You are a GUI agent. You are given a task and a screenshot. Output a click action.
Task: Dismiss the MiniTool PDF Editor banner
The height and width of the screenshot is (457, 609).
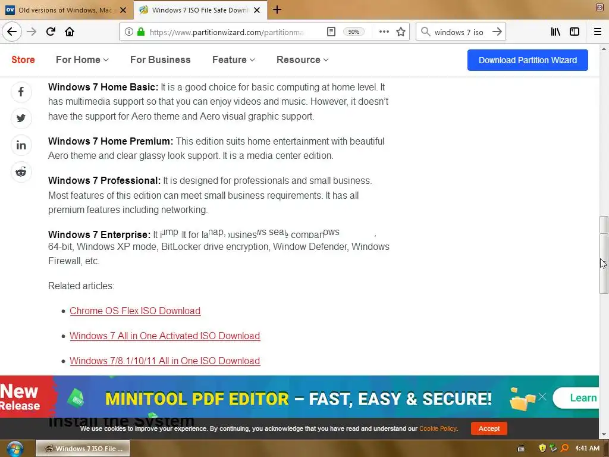[542, 396]
